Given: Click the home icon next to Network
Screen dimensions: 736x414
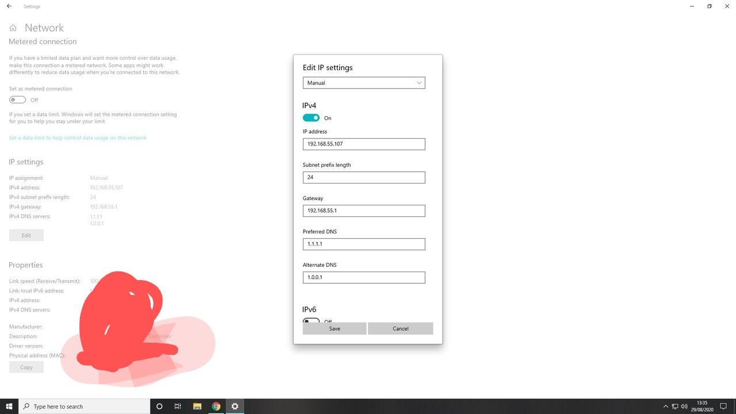Looking at the screenshot, I should point(13,27).
